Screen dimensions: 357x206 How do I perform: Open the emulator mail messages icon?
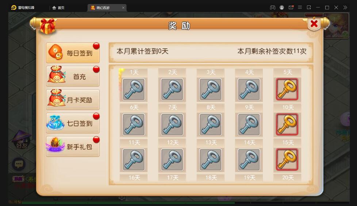click(291, 8)
